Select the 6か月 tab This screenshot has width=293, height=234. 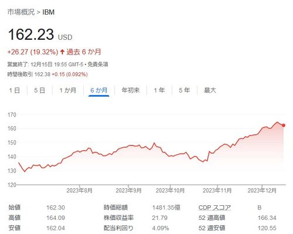[99, 90]
